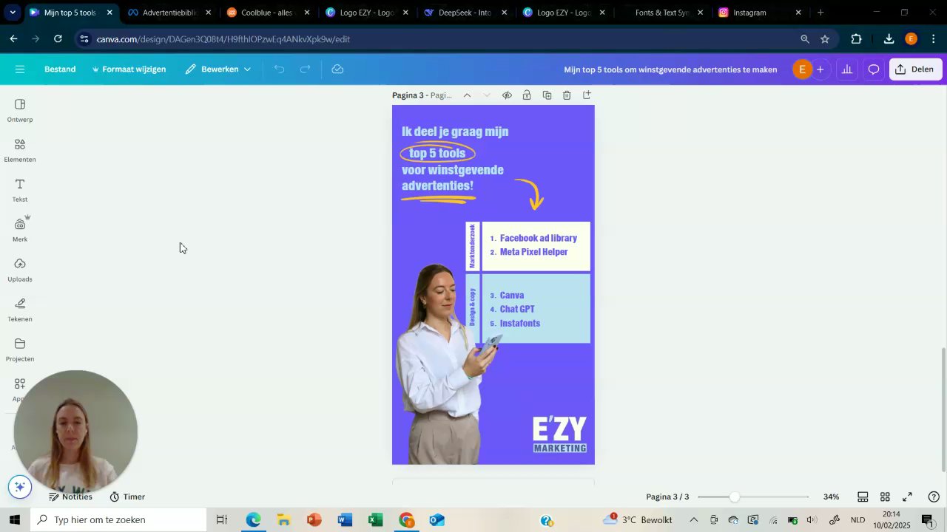
Task: Click the Delen share button
Action: pyautogui.click(x=916, y=69)
